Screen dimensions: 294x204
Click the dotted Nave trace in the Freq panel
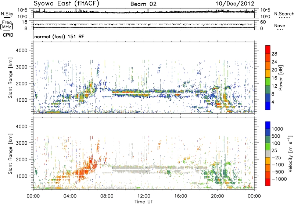[144, 24]
